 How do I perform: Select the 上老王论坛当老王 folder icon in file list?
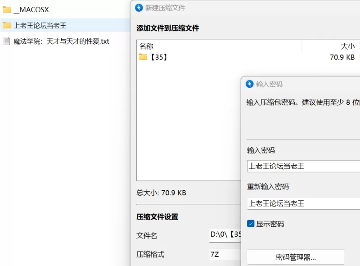(7, 25)
